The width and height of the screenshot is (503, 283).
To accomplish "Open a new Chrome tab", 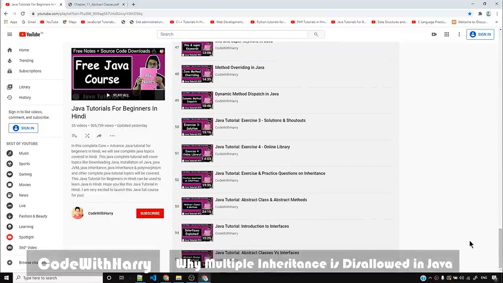I will [x=133, y=4].
